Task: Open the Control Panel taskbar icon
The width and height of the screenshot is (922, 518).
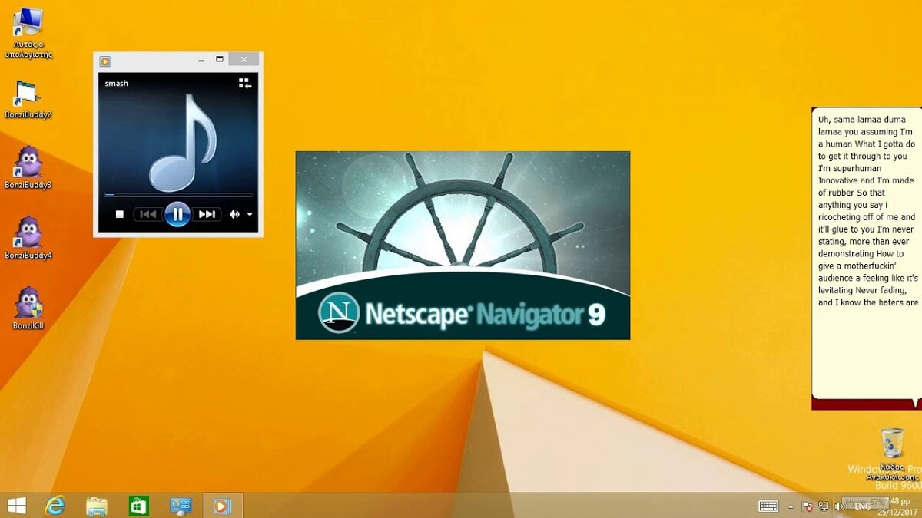Action: tap(180, 505)
